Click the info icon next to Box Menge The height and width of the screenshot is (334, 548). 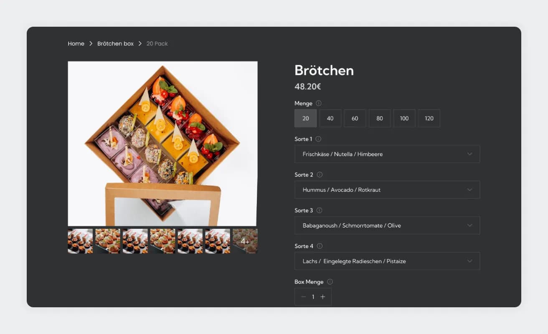pyautogui.click(x=330, y=282)
